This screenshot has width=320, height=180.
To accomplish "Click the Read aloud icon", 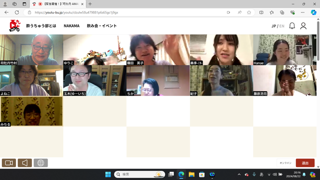I will [x=239, y=12].
